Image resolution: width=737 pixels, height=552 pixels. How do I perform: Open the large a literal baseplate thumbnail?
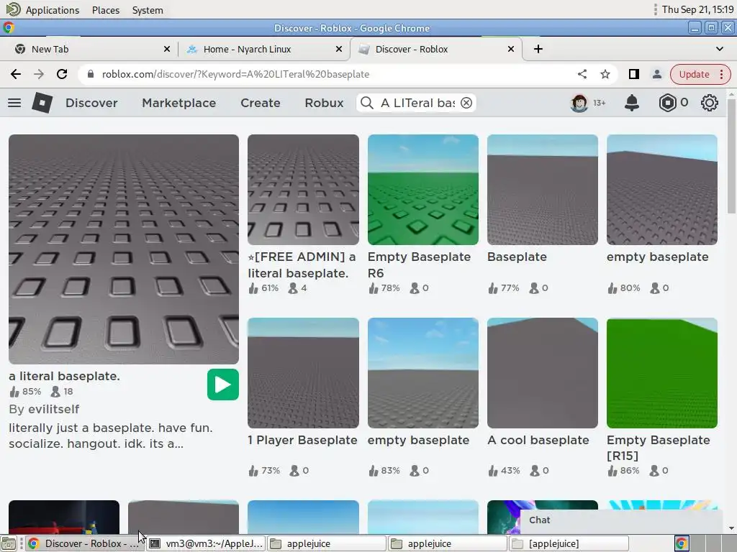click(124, 249)
